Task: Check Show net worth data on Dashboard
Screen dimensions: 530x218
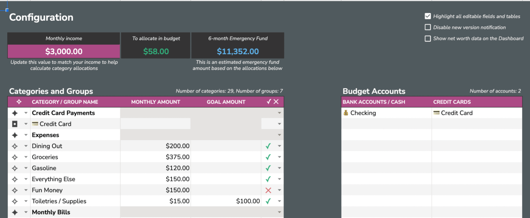Action: [428, 39]
